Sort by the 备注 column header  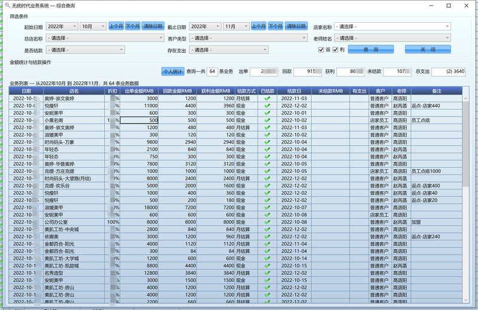pyautogui.click(x=437, y=91)
